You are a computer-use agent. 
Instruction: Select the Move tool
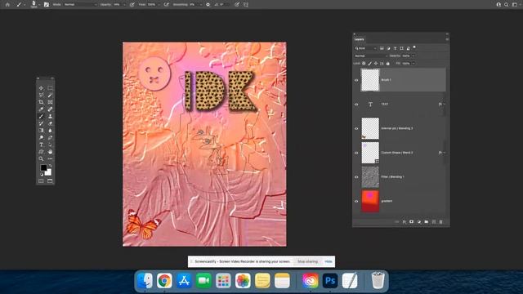(41, 88)
